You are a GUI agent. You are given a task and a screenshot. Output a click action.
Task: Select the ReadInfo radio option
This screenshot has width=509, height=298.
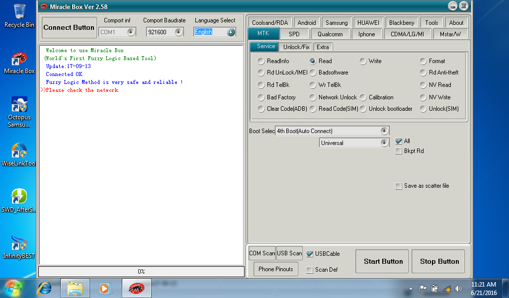tap(261, 61)
